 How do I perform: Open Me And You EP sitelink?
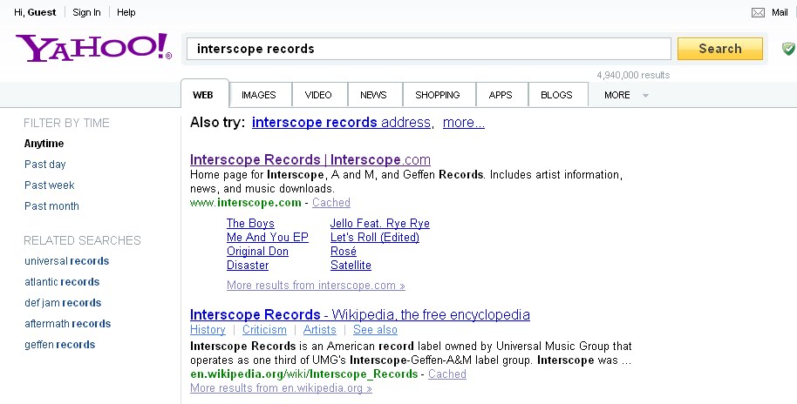click(268, 237)
